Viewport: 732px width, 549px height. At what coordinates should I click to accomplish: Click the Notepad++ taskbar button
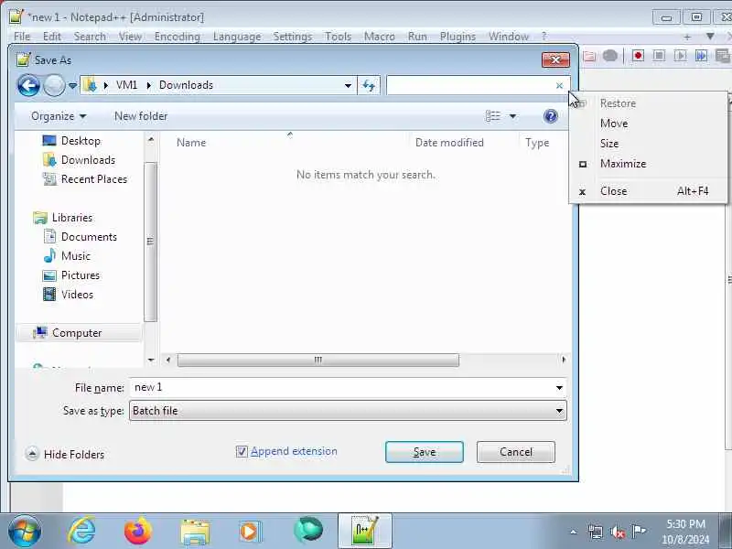[364, 531]
